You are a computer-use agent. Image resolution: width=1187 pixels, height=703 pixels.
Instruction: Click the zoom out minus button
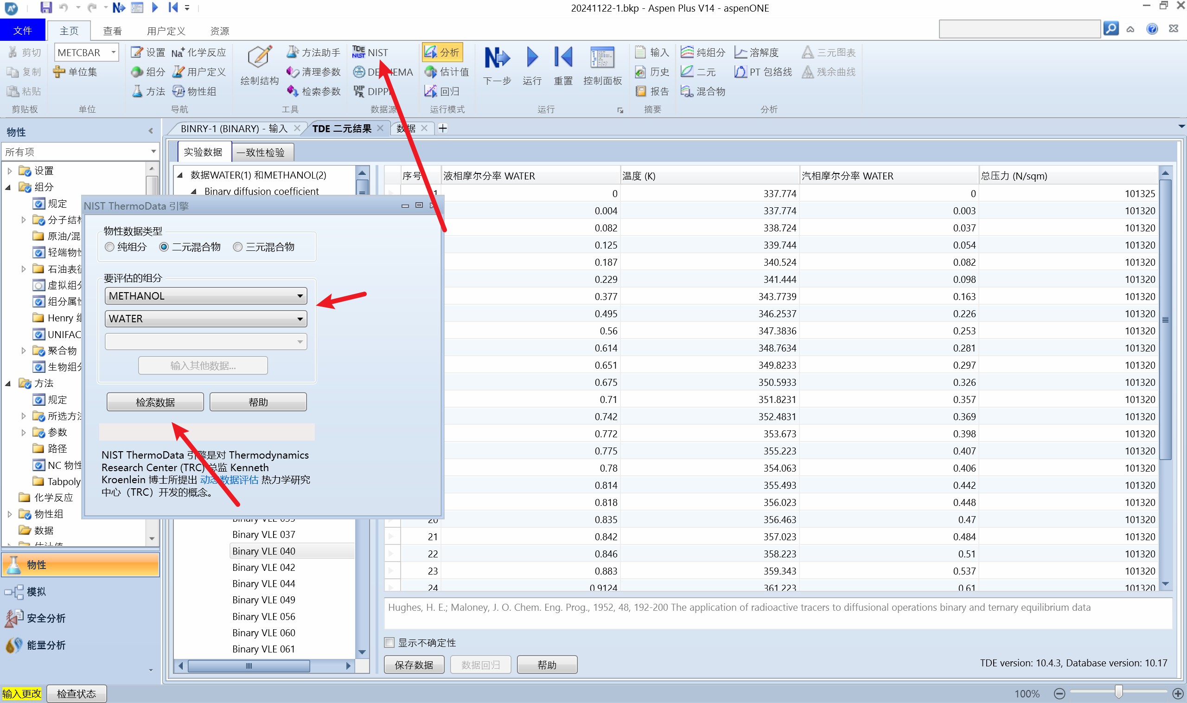(x=1059, y=694)
